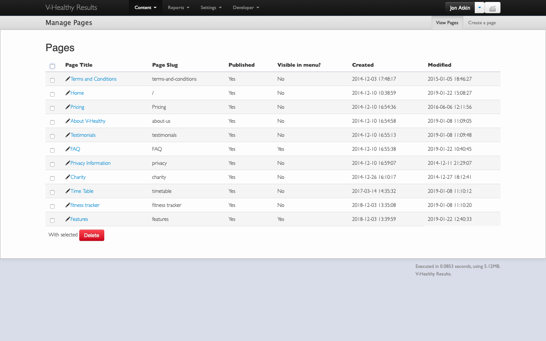The height and width of the screenshot is (341, 546).
Task: Click the created date 2017-03-14 14:35:32
Action: (x=374, y=191)
